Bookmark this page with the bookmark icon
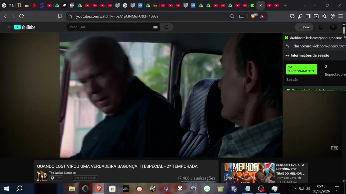 (60, 16)
